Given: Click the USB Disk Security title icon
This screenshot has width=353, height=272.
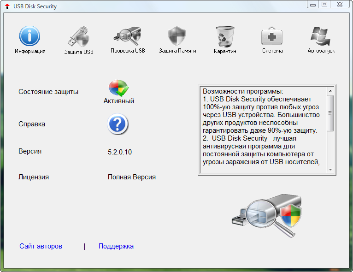Looking at the screenshot, I should (7, 6).
